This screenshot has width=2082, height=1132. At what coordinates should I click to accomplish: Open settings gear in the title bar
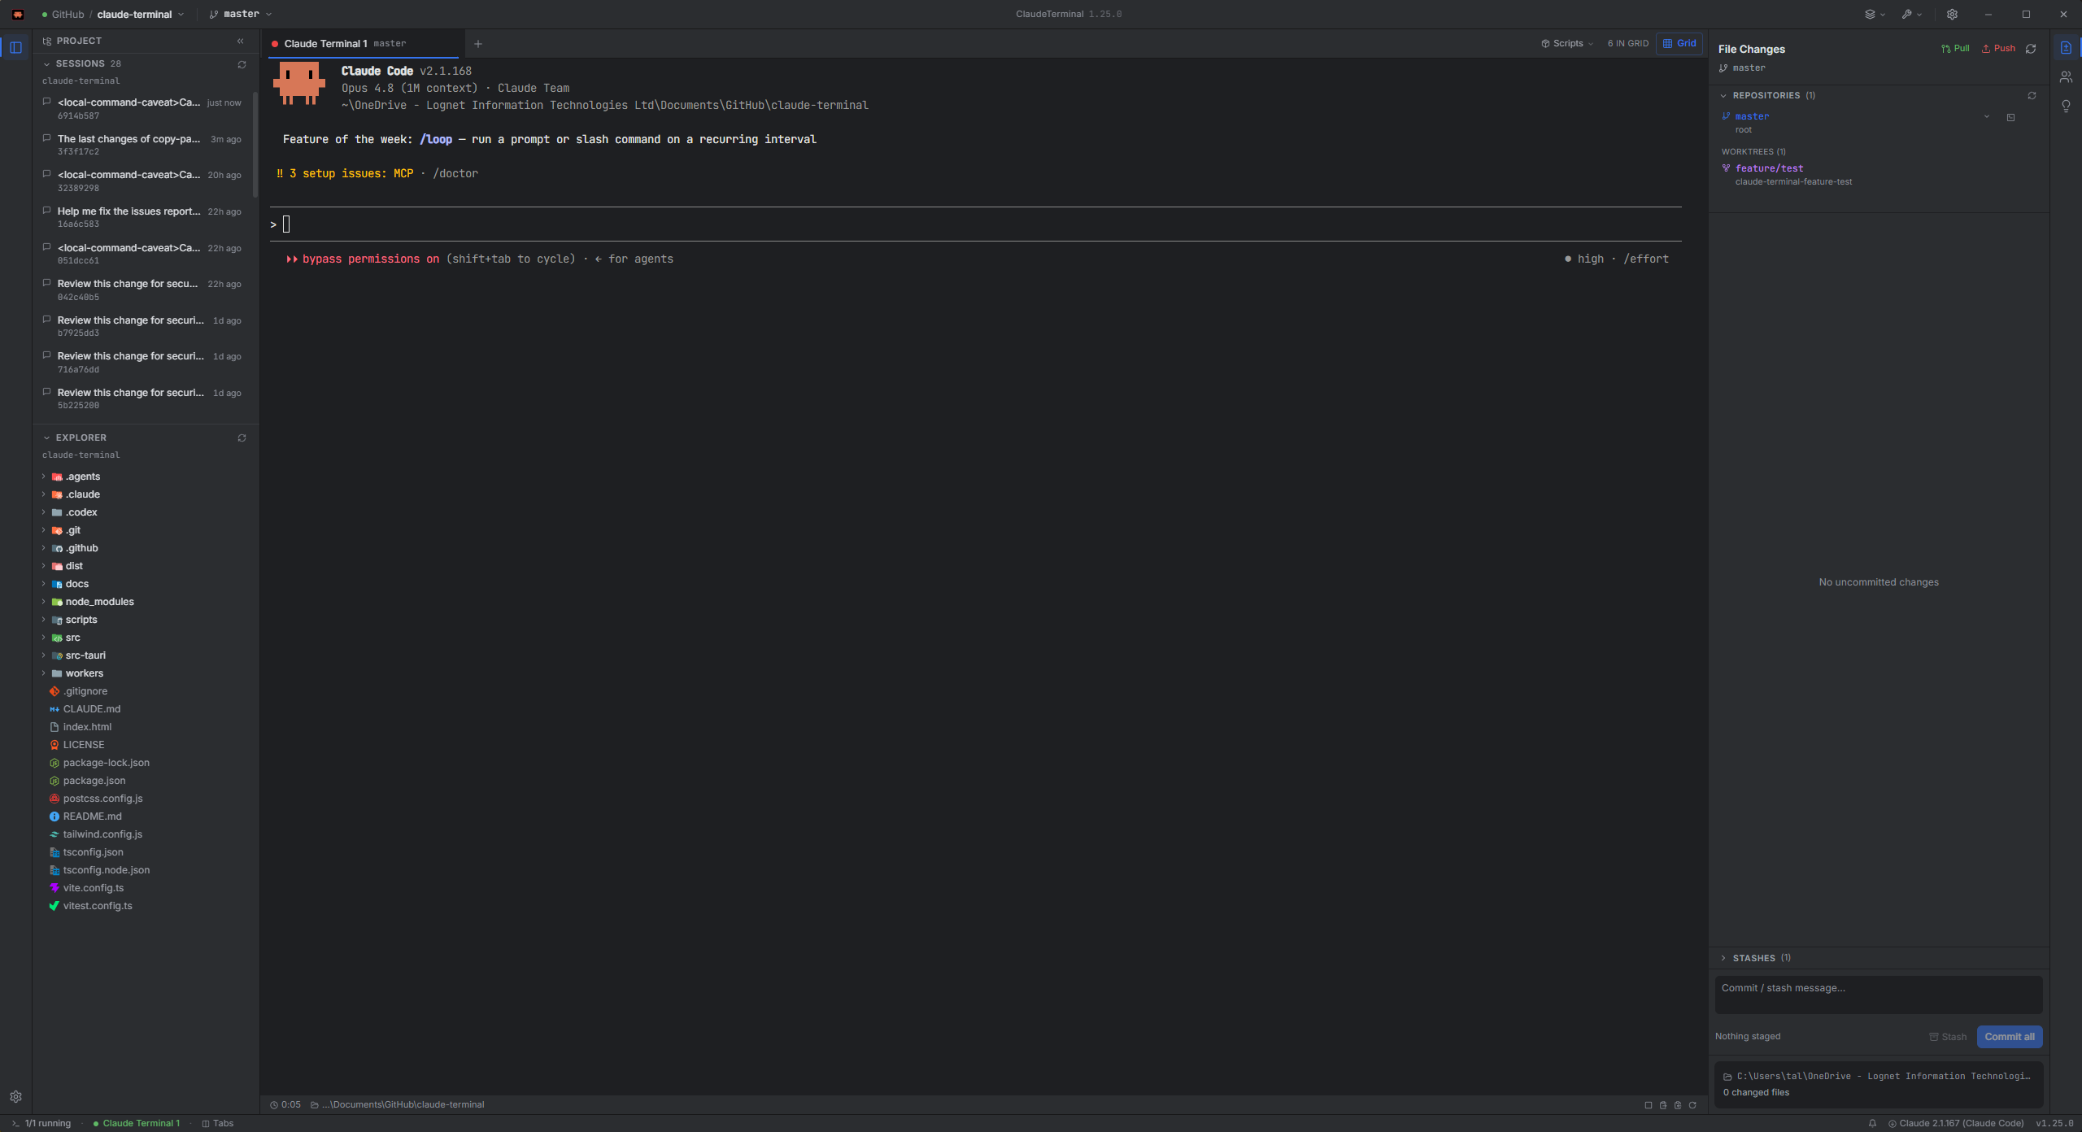point(1952,15)
